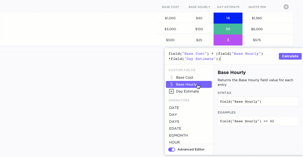303x157 pixels.
Task: Click the dollar icon beside Base Cost
Action: pyautogui.click(x=171, y=78)
